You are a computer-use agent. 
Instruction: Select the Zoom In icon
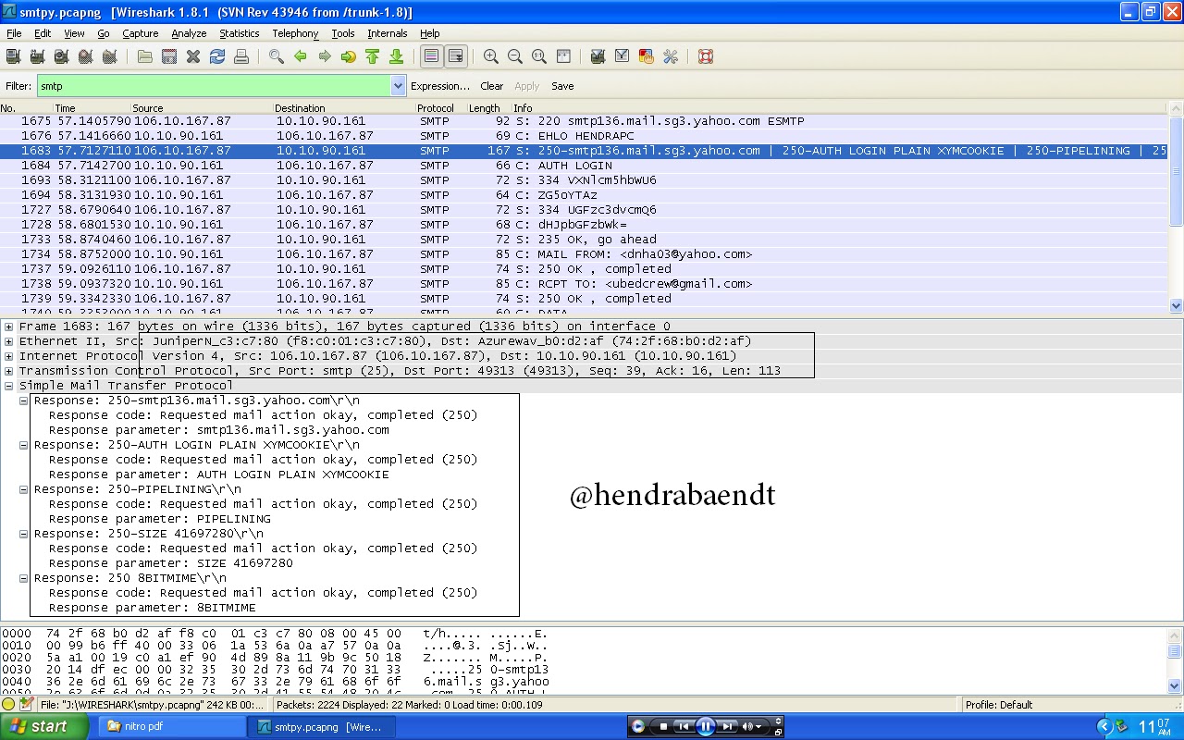tap(490, 56)
